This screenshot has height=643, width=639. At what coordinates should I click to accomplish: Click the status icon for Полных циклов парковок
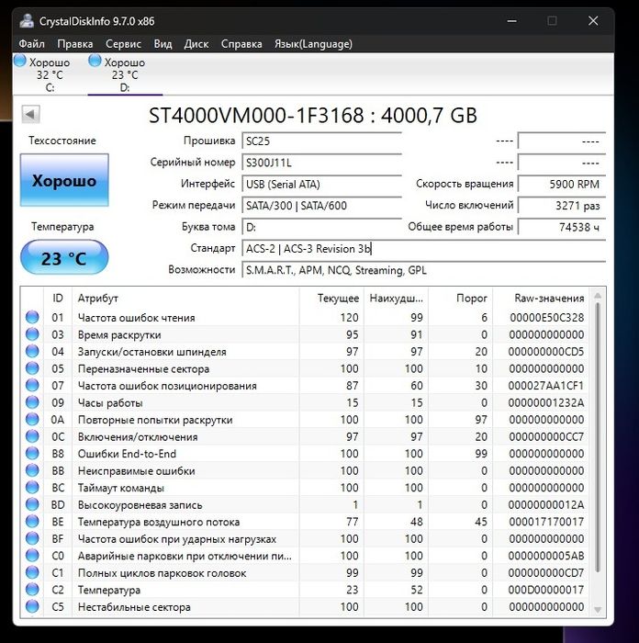pyautogui.click(x=32, y=572)
